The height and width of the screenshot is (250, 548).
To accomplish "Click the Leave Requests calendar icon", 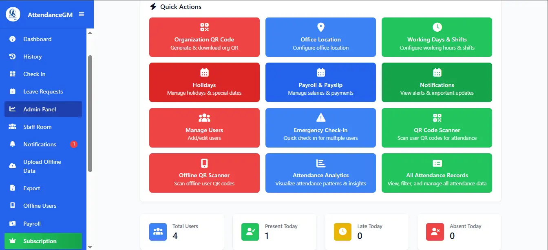I will tap(14, 91).
